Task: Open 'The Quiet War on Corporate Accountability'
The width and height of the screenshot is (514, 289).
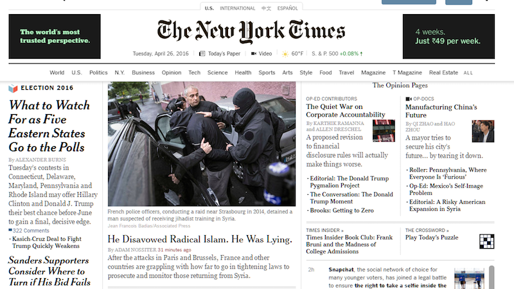Action: (x=346, y=110)
